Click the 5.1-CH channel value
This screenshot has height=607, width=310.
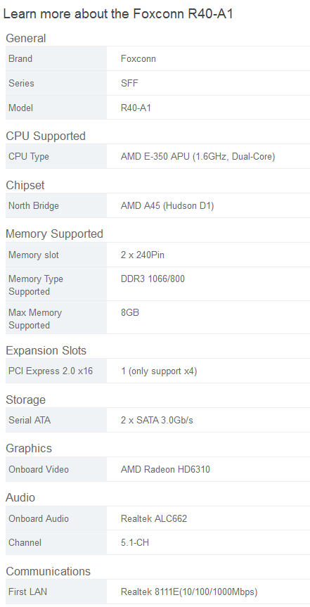tap(135, 543)
